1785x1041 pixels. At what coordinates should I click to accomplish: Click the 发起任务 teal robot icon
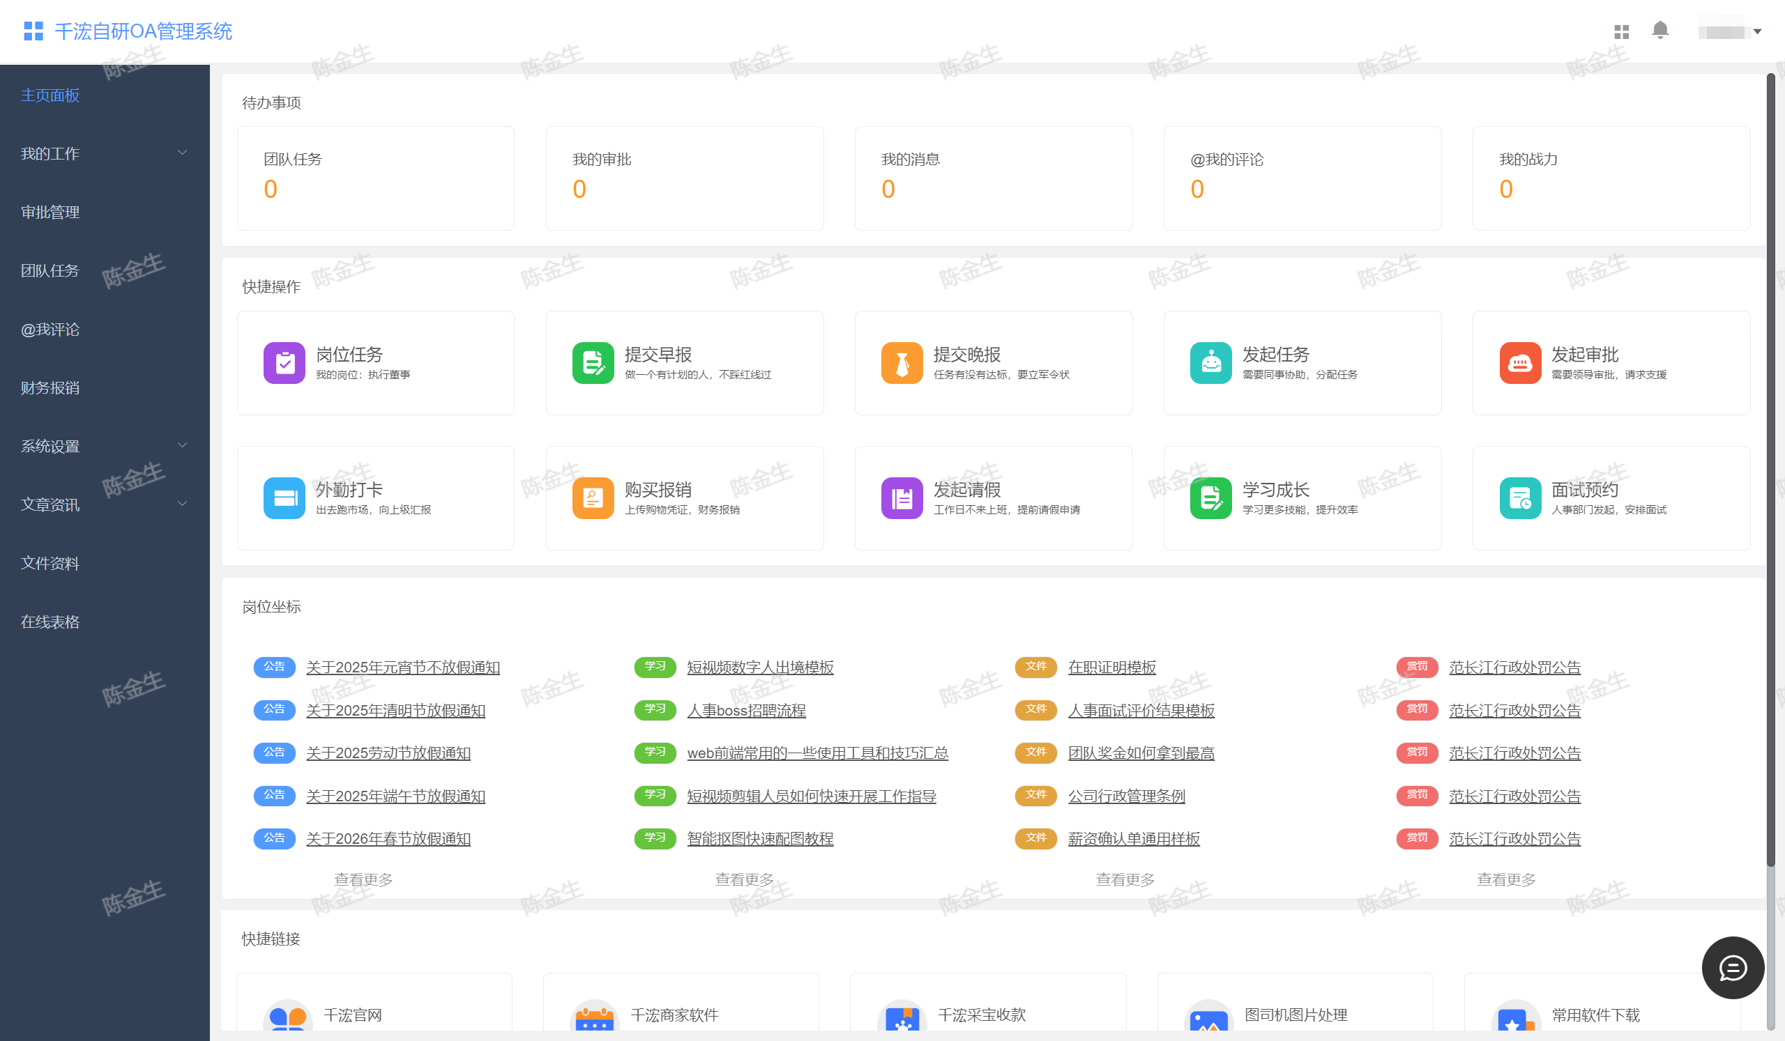point(1211,363)
